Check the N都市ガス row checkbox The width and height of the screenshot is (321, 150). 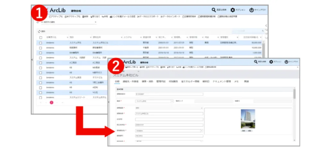(x=40, y=73)
